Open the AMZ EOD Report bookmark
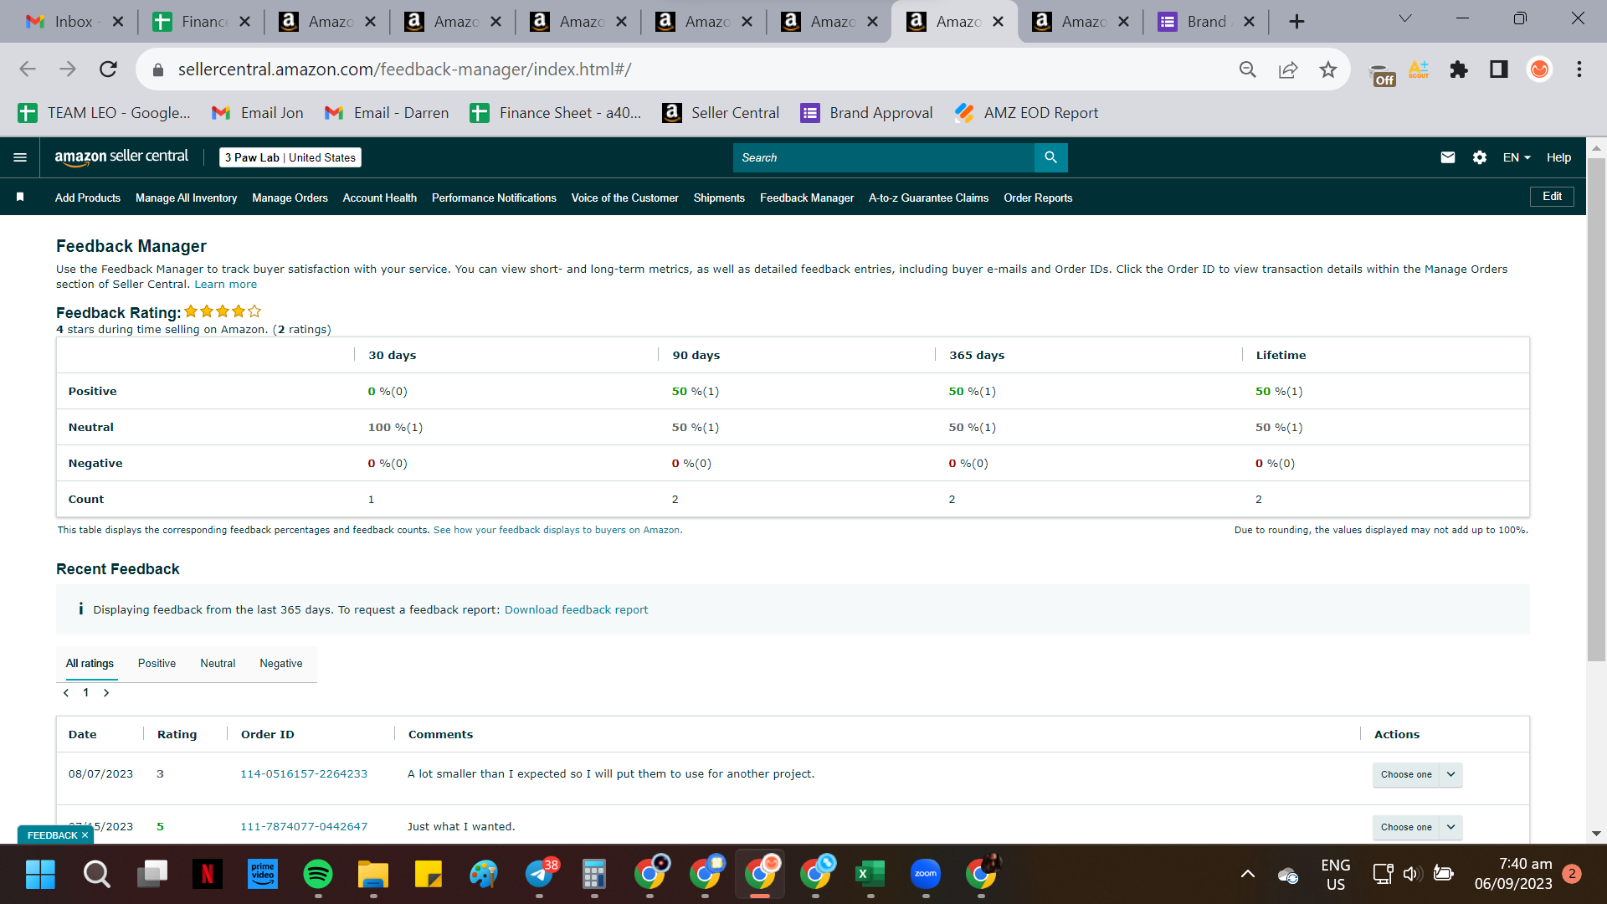 click(1027, 113)
